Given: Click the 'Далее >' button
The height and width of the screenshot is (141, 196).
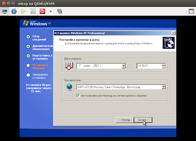Looking at the screenshot, I should coord(143,120).
